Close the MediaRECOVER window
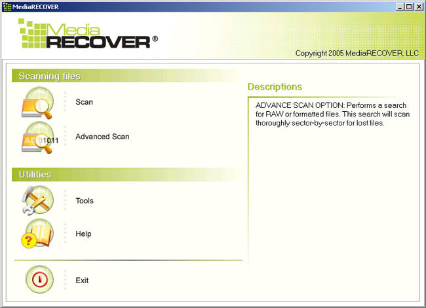The image size is (426, 308). (x=419, y=7)
